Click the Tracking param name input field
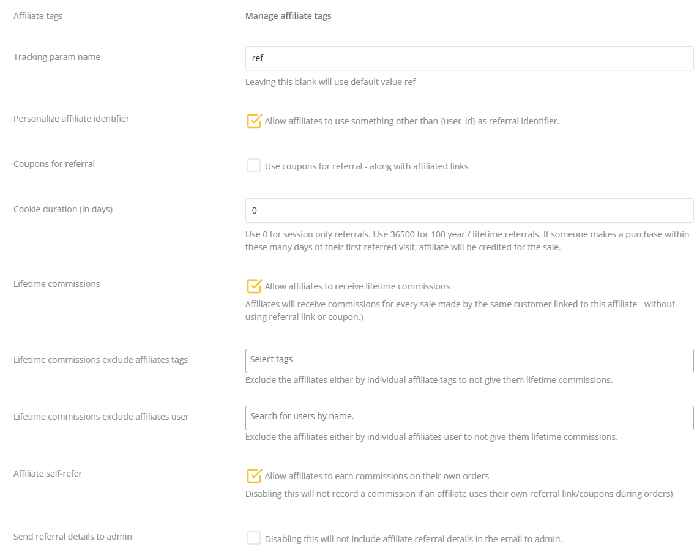 pyautogui.click(x=469, y=58)
